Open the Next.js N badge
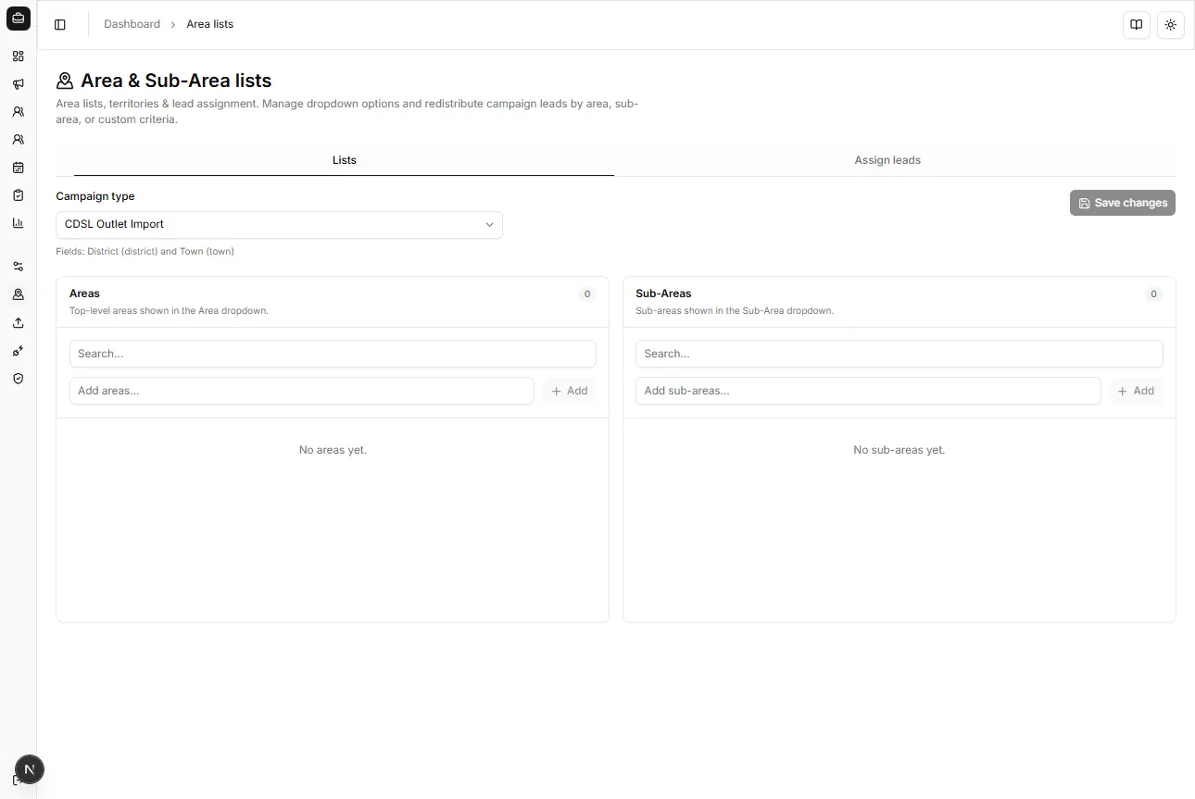 [30, 769]
